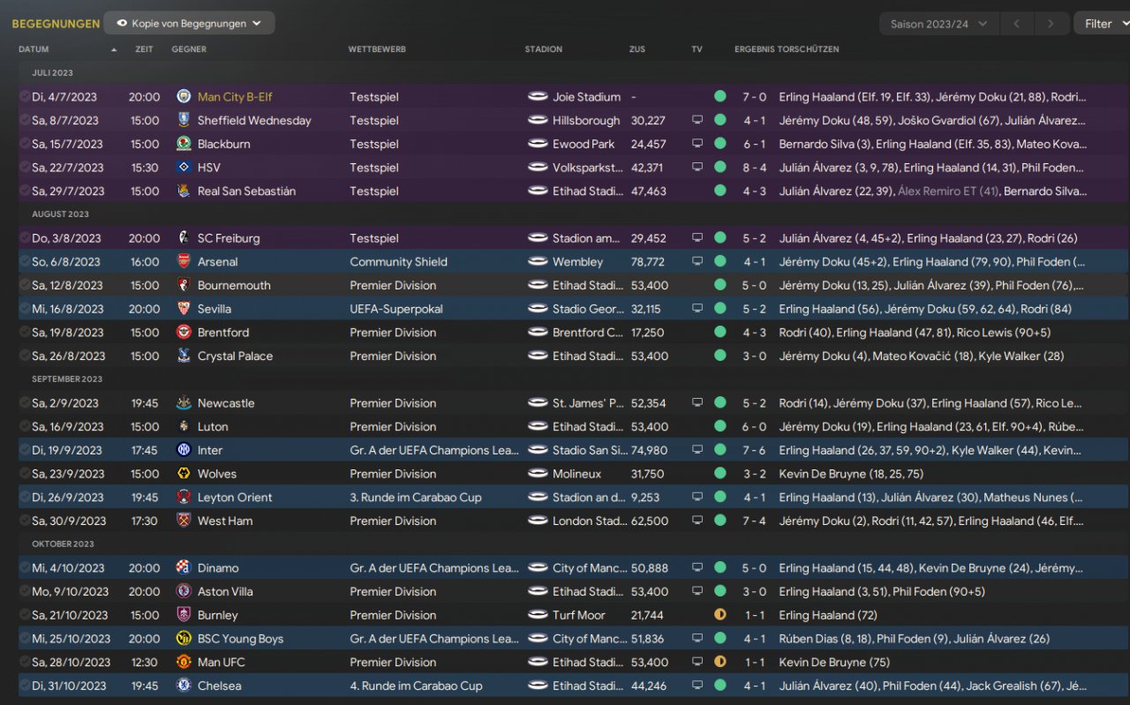Click the BEGEGNUNGEN page title

[x=56, y=24]
